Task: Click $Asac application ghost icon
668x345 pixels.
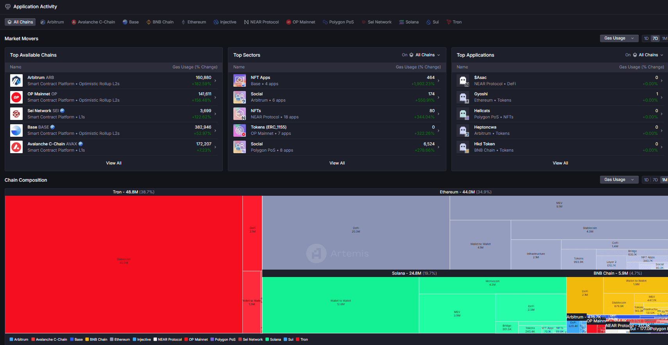Action: pos(463,80)
